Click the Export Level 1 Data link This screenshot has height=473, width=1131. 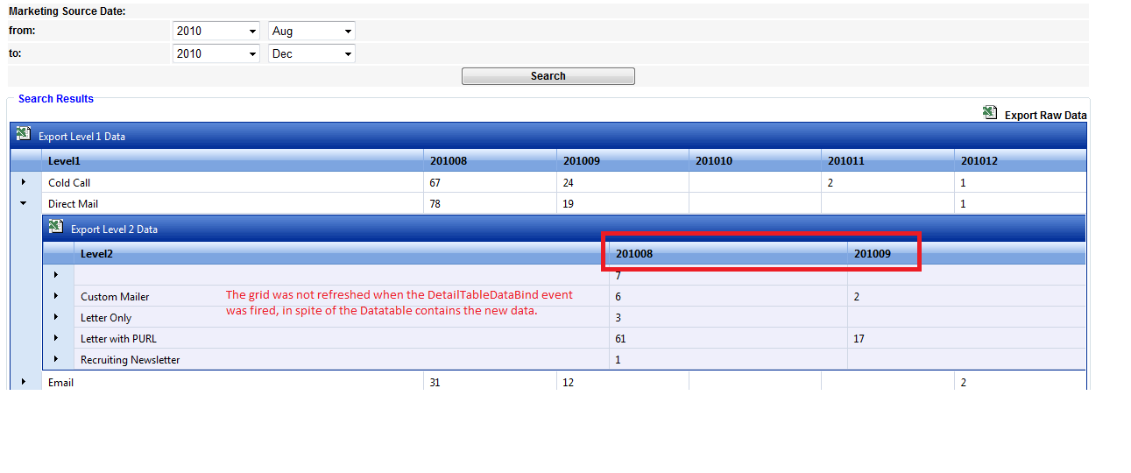tap(81, 137)
